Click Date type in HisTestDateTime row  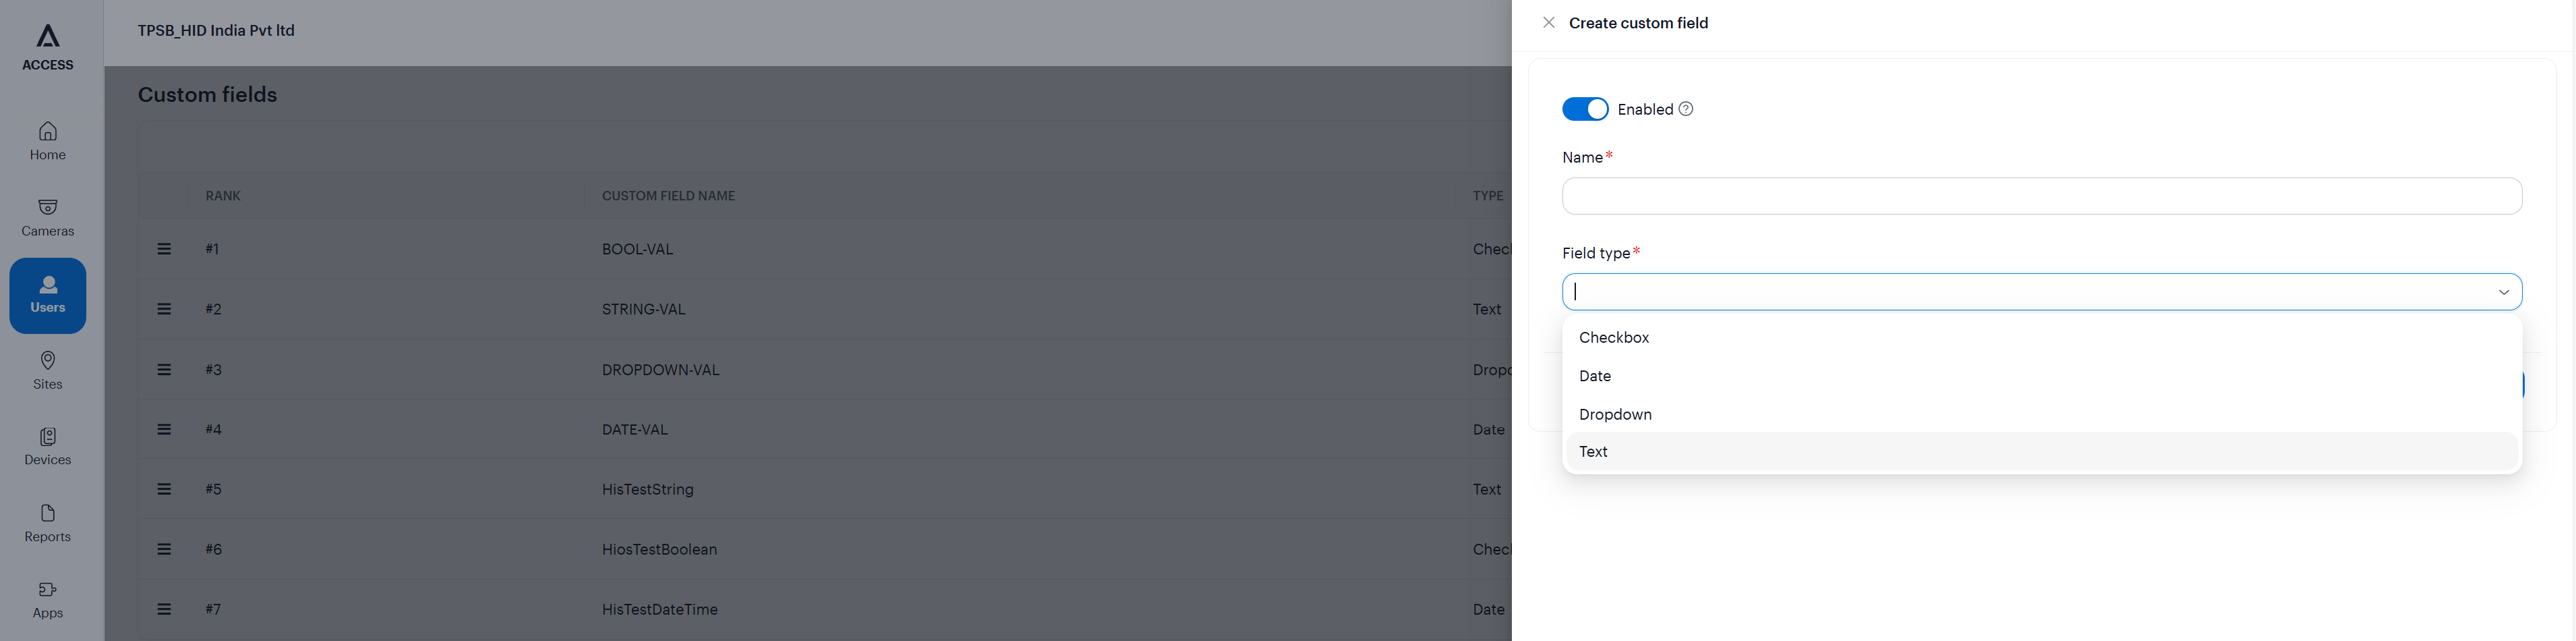1488,609
